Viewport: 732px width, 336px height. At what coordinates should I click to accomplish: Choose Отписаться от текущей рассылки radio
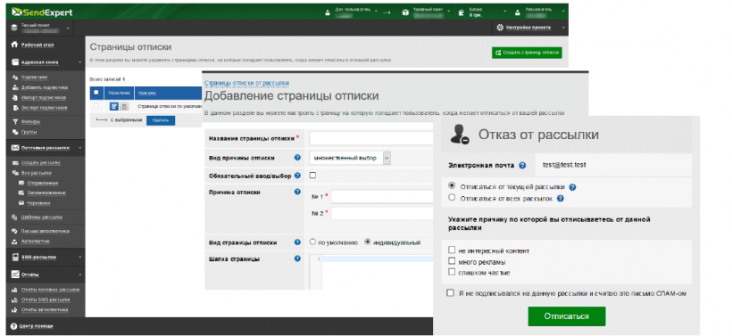point(452,185)
